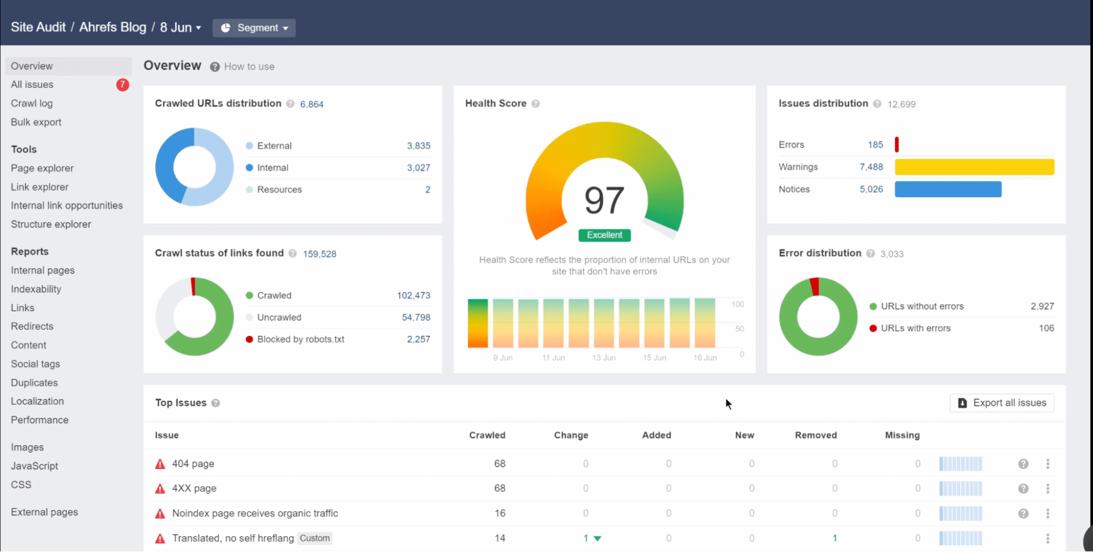Click the help icon beside Error distribution
The image size is (1093, 552).
pyautogui.click(x=869, y=253)
